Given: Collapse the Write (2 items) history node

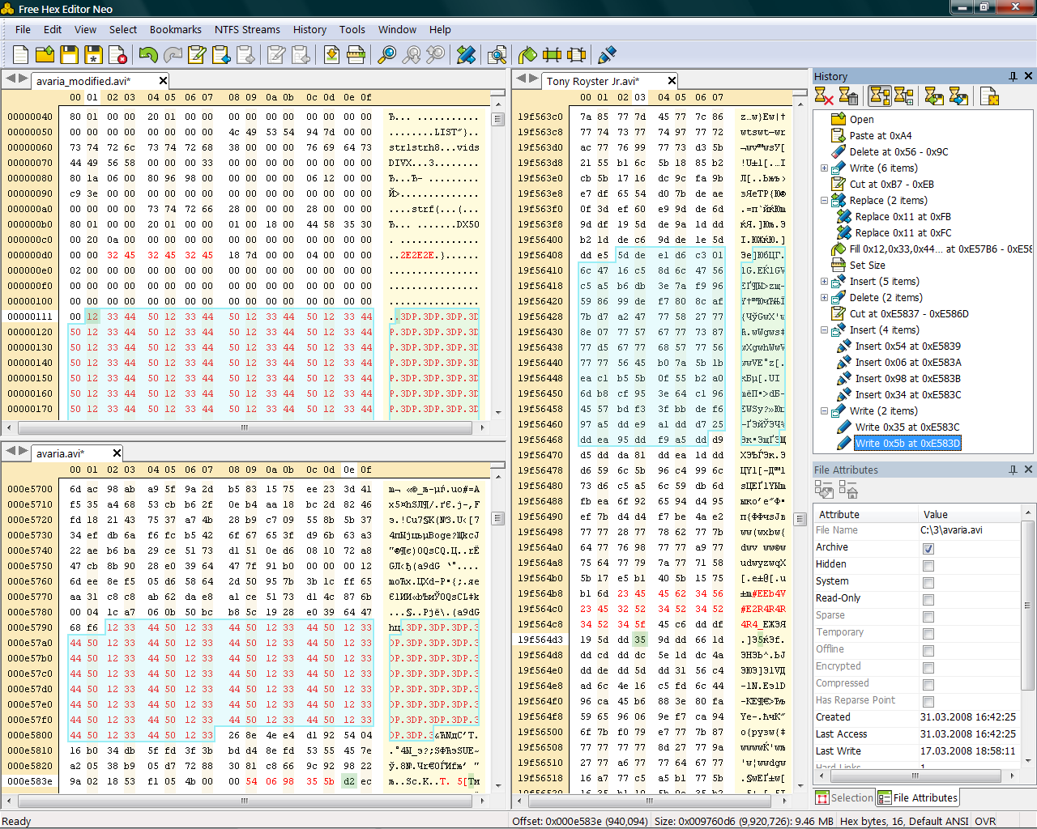Looking at the screenshot, I should 824,411.
